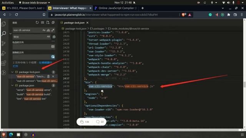246x138 pixels.
Task: Bookmark this page in Brave
Action: point(44,15)
